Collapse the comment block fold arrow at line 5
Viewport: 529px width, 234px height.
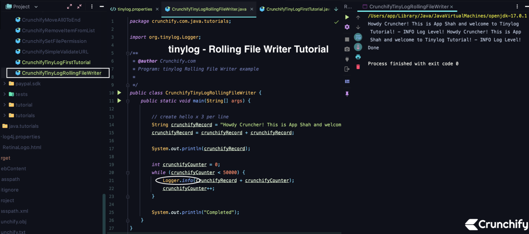[x=127, y=53]
